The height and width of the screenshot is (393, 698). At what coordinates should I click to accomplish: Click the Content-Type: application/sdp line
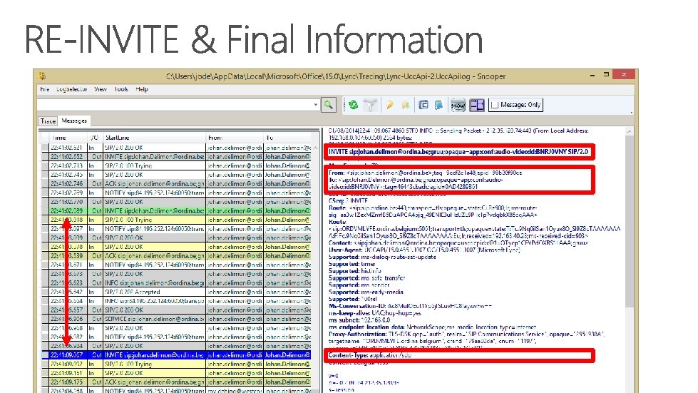pos(370,355)
